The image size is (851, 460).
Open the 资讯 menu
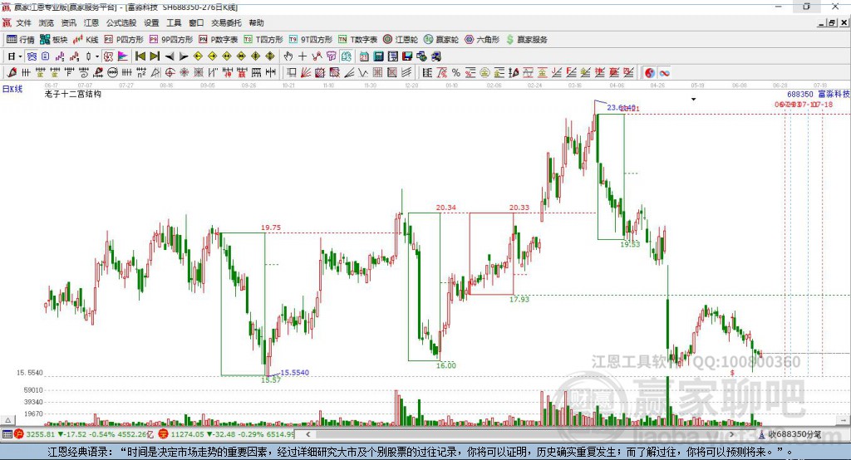point(68,22)
